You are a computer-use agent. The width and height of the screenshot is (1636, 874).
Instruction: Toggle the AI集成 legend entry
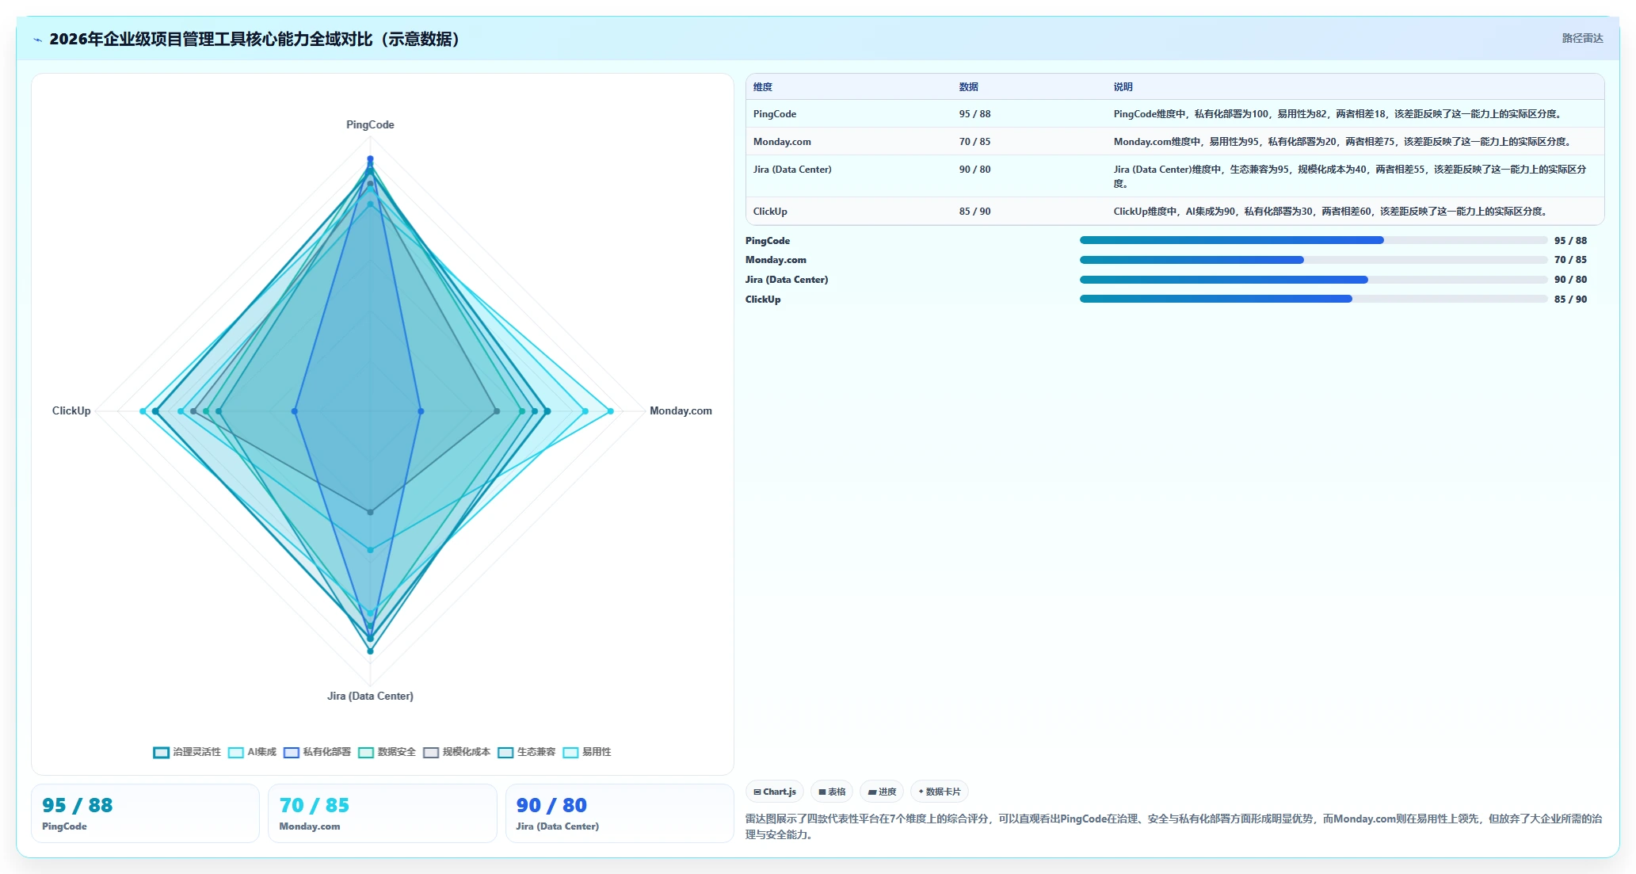click(252, 752)
